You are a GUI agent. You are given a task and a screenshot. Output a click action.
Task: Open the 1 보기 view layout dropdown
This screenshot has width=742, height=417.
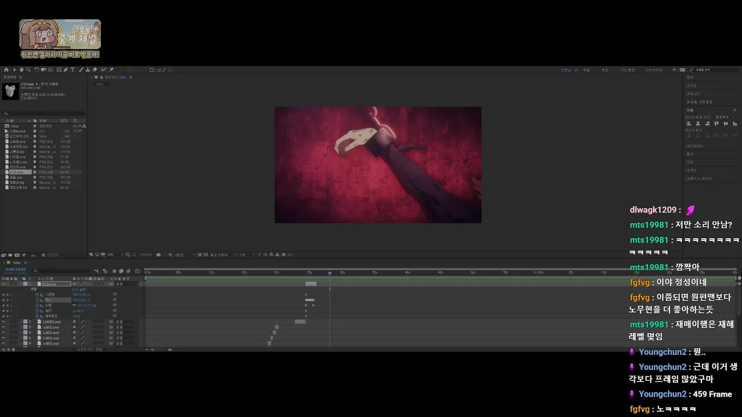pos(247,254)
